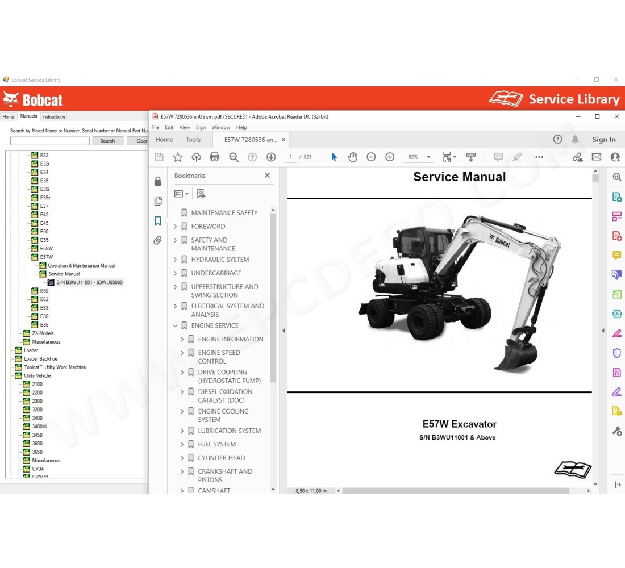Select Loader Backhoe in model tree

pos(41,359)
